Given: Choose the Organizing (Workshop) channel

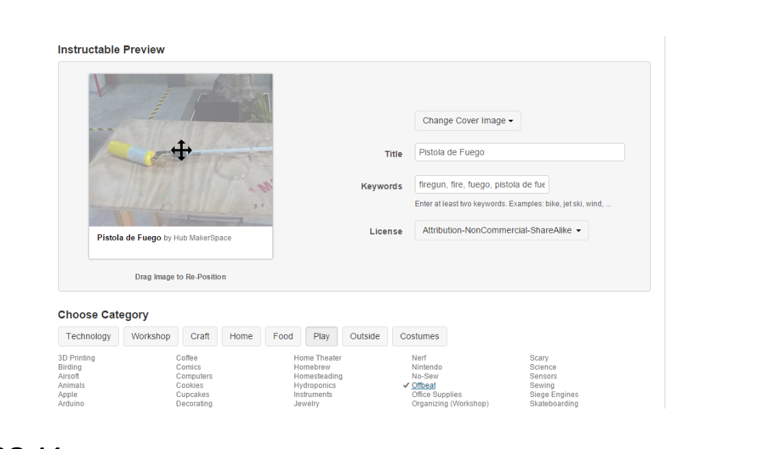Looking at the screenshot, I should click(x=450, y=404).
